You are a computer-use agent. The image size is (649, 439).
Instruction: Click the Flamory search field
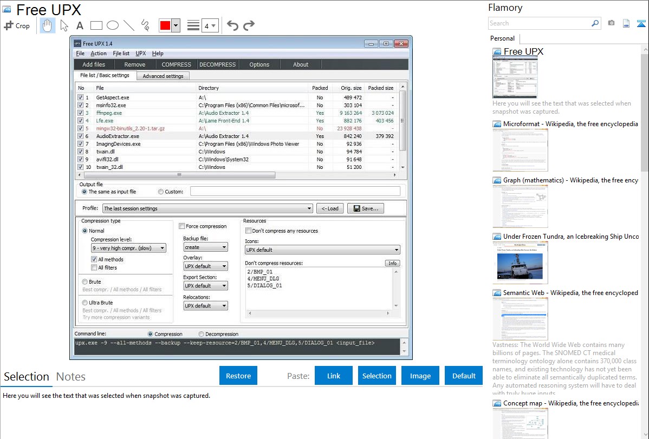(x=539, y=23)
